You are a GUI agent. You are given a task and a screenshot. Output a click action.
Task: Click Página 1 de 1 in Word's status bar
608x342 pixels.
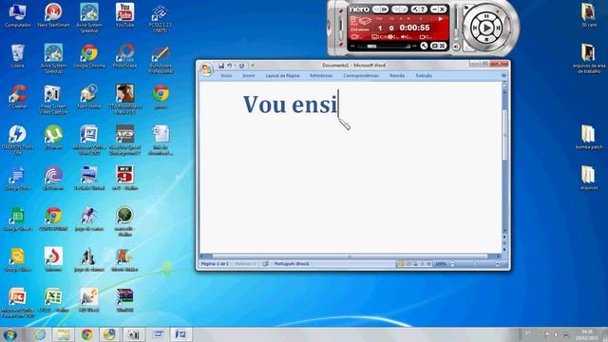(215, 264)
